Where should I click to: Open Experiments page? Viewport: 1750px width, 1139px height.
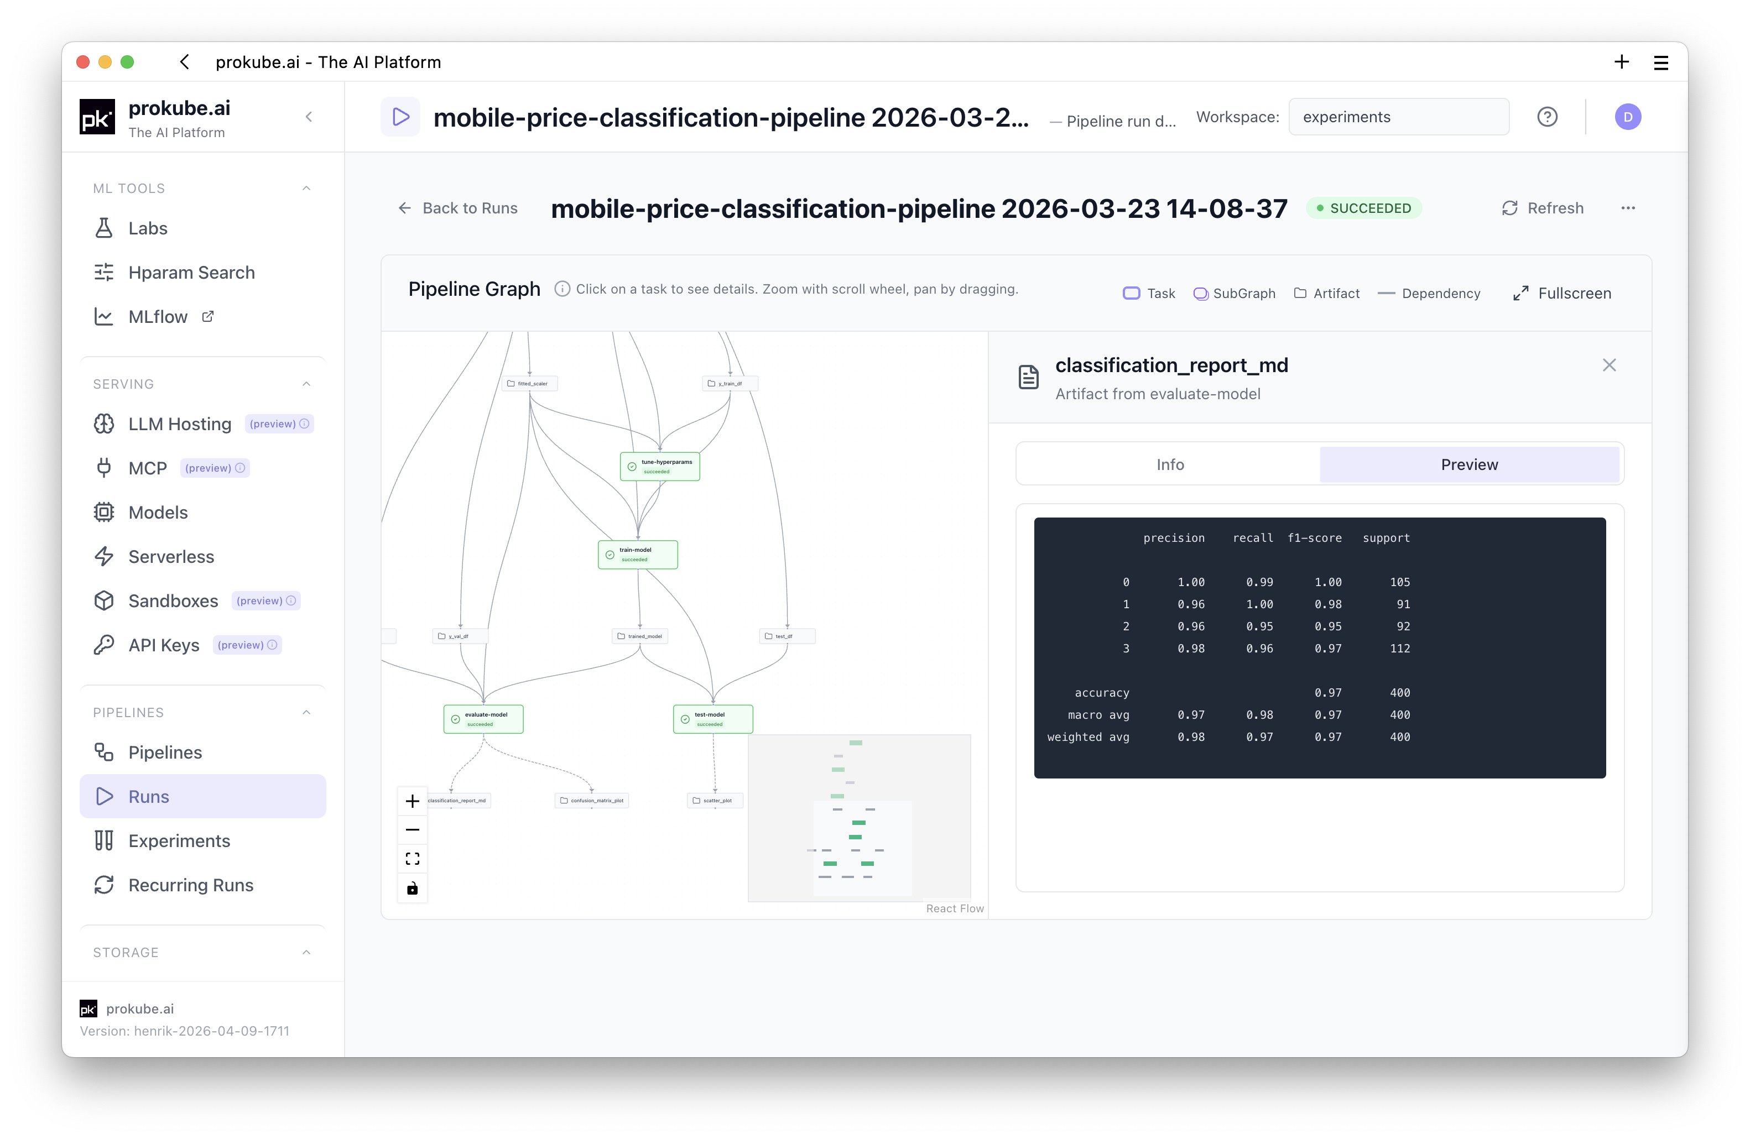pos(202,840)
